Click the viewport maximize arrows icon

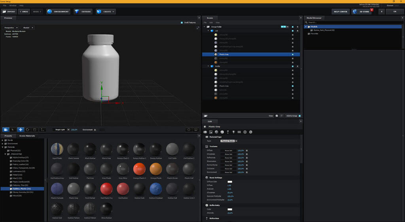tap(198, 28)
